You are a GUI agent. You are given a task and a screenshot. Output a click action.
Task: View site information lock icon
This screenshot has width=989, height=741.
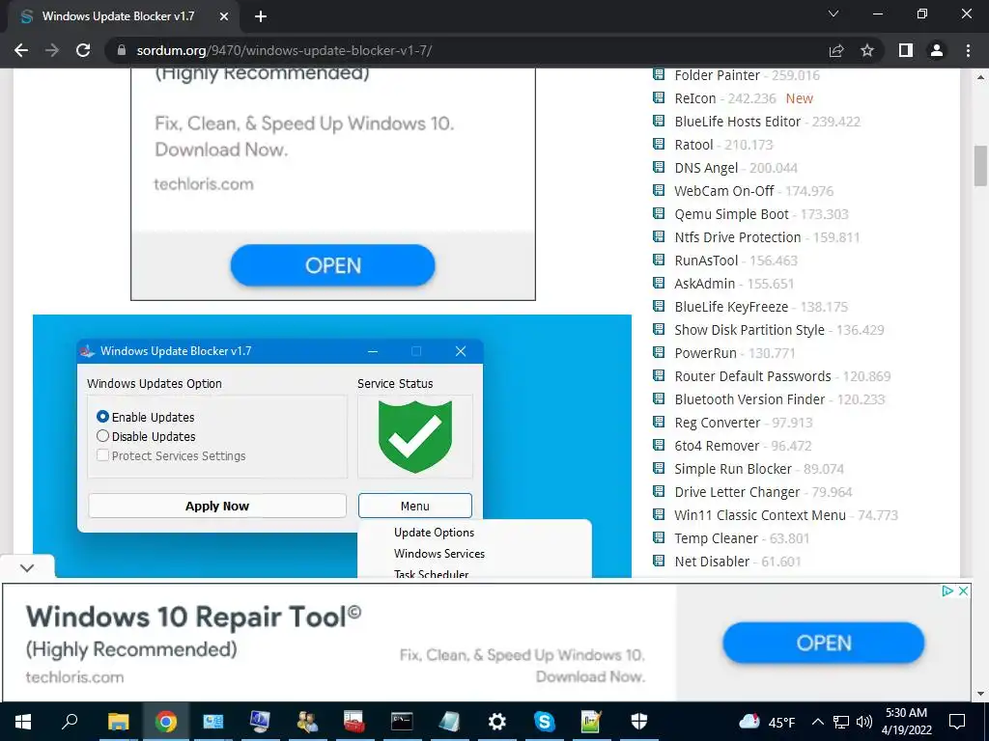pyautogui.click(x=122, y=50)
